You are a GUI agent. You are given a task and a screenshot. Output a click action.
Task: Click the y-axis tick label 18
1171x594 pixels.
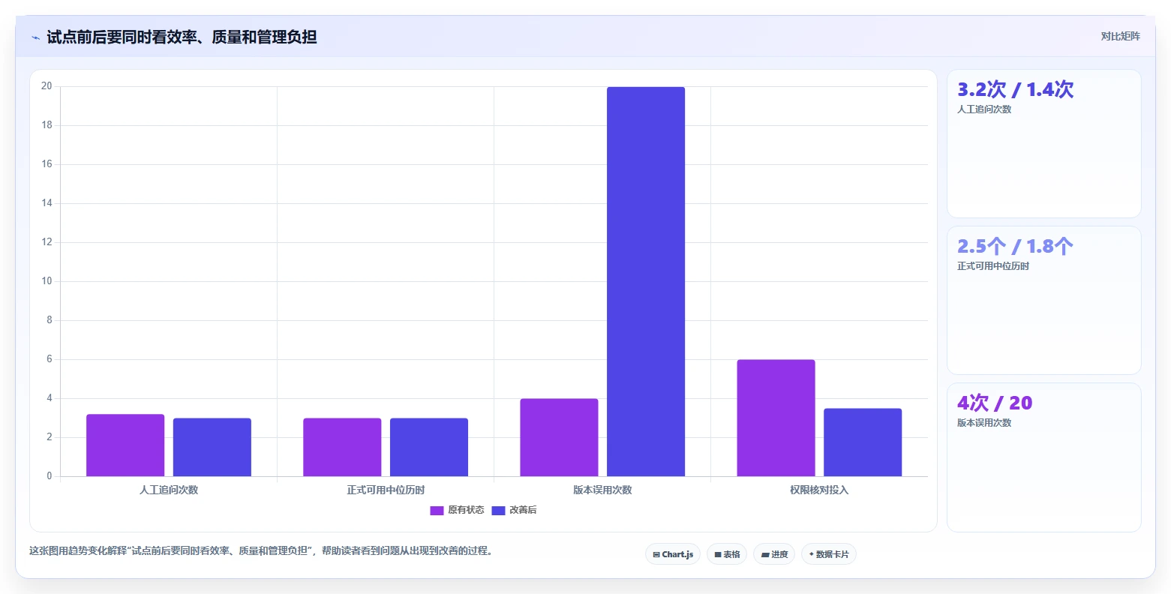click(47, 125)
